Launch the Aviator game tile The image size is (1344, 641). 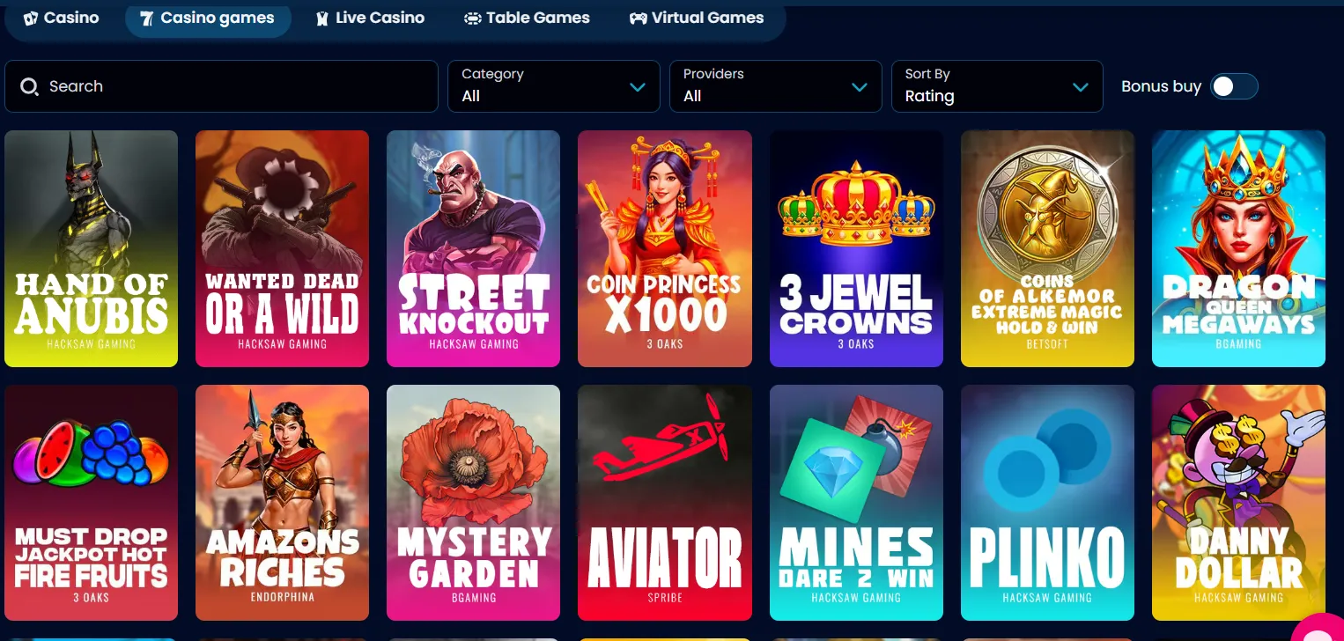pyautogui.click(x=665, y=503)
